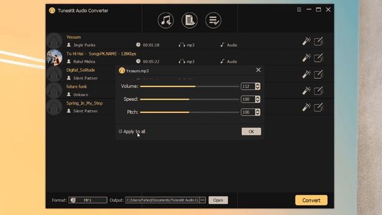The width and height of the screenshot is (382, 215).
Task: Click the Audio type label for Yessum
Action: click(x=232, y=45)
